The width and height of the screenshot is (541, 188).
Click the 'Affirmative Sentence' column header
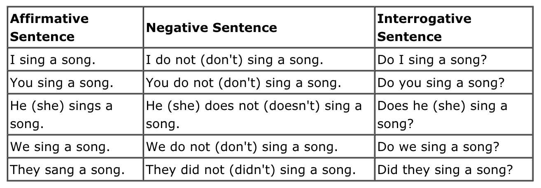(x=49, y=28)
